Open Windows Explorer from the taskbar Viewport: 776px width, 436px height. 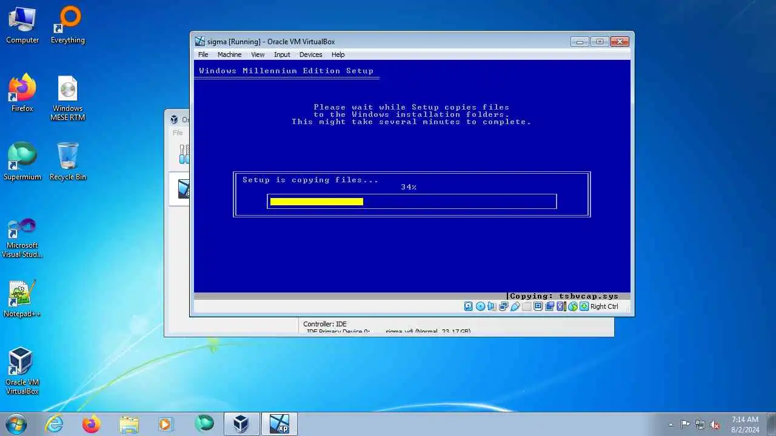click(129, 424)
